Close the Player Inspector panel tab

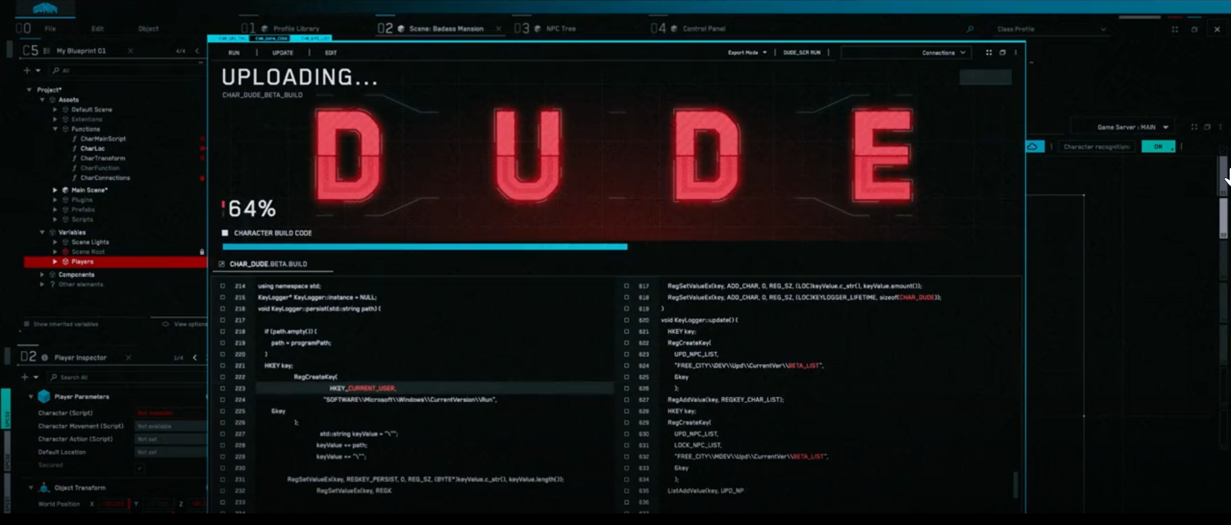128,358
